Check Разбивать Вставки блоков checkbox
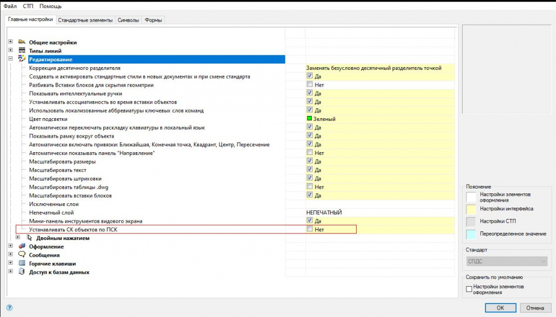This screenshot has width=556, height=317. pos(309,84)
